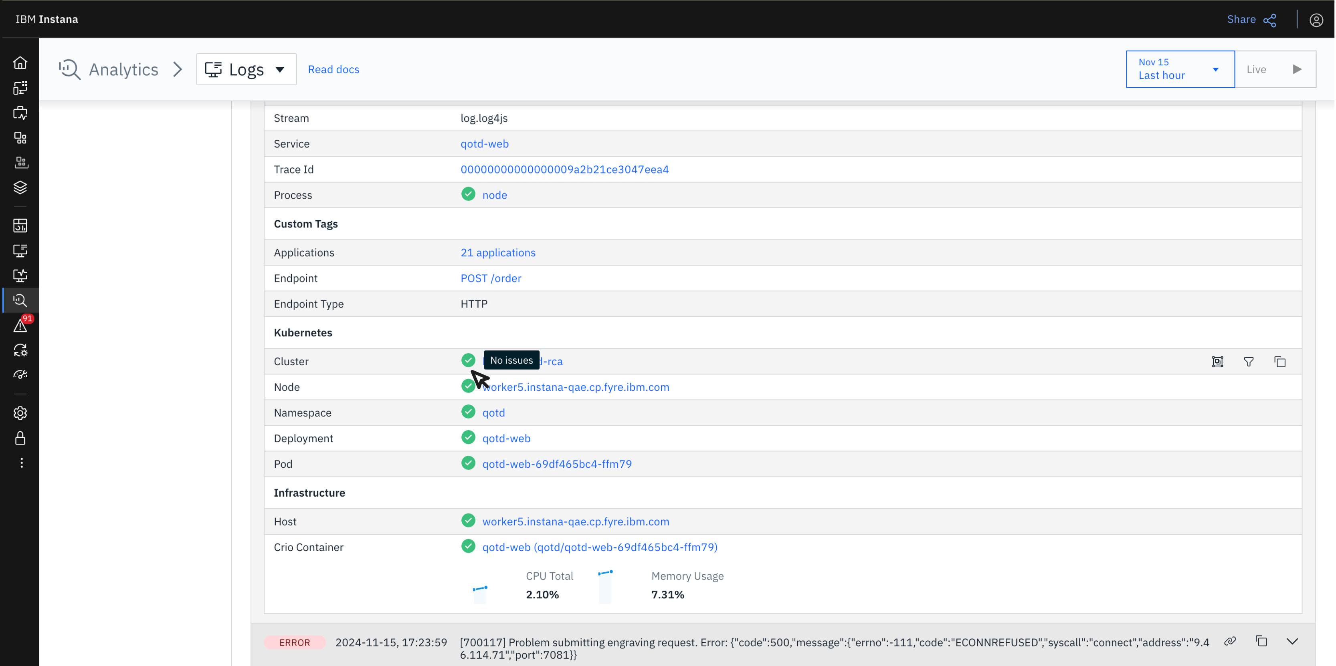
Task: Click the Custom Tags section heading
Action: 305,224
